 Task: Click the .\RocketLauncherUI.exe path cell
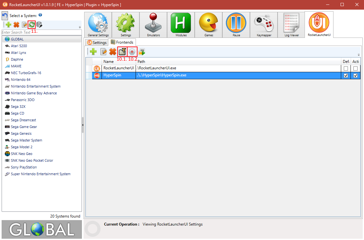pyautogui.click(x=238, y=68)
